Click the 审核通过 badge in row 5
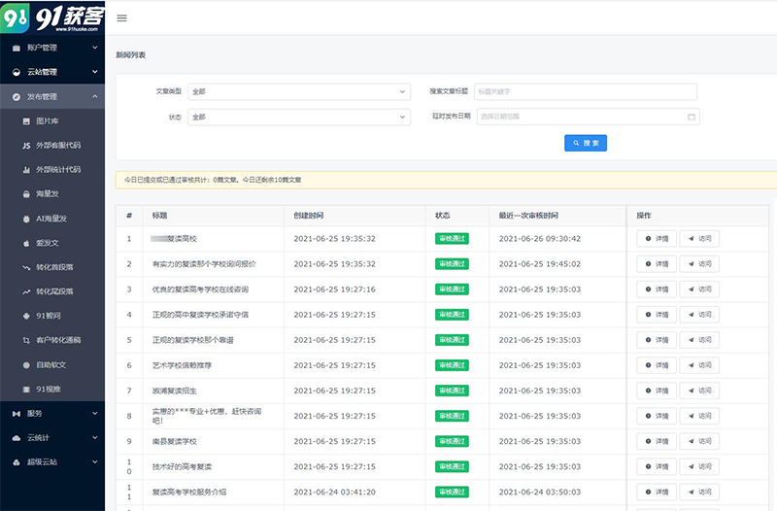The width and height of the screenshot is (777, 511). [452, 339]
